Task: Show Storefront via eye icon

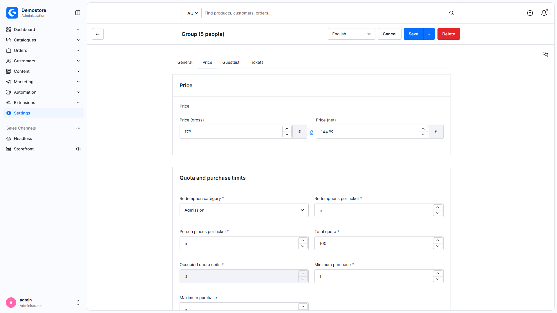Action: tap(78, 149)
